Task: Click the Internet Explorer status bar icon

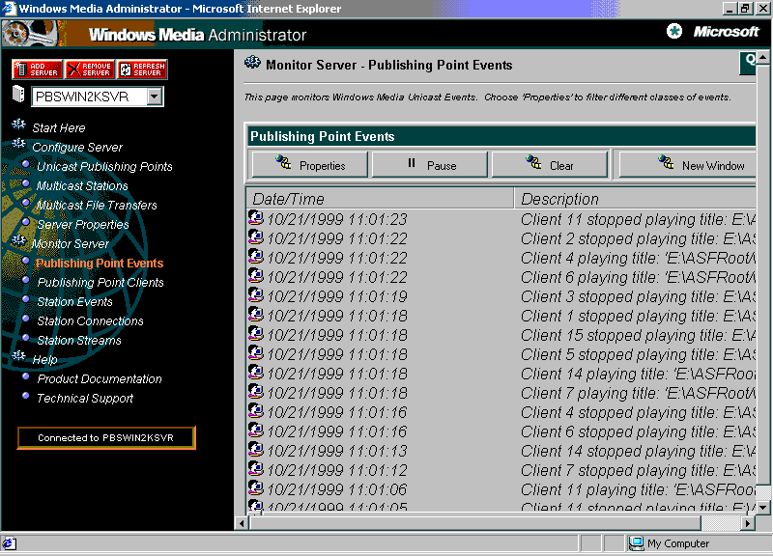Action: pos(9,543)
